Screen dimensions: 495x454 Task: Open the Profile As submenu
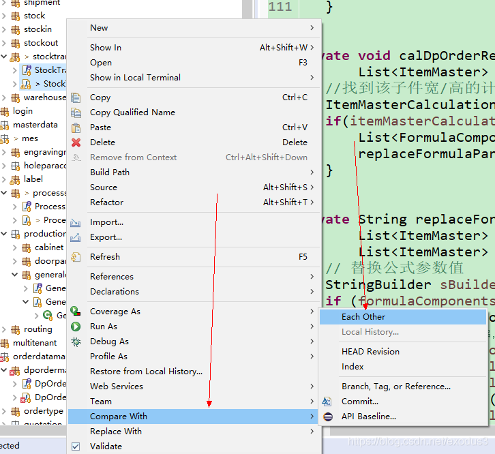[x=194, y=357]
